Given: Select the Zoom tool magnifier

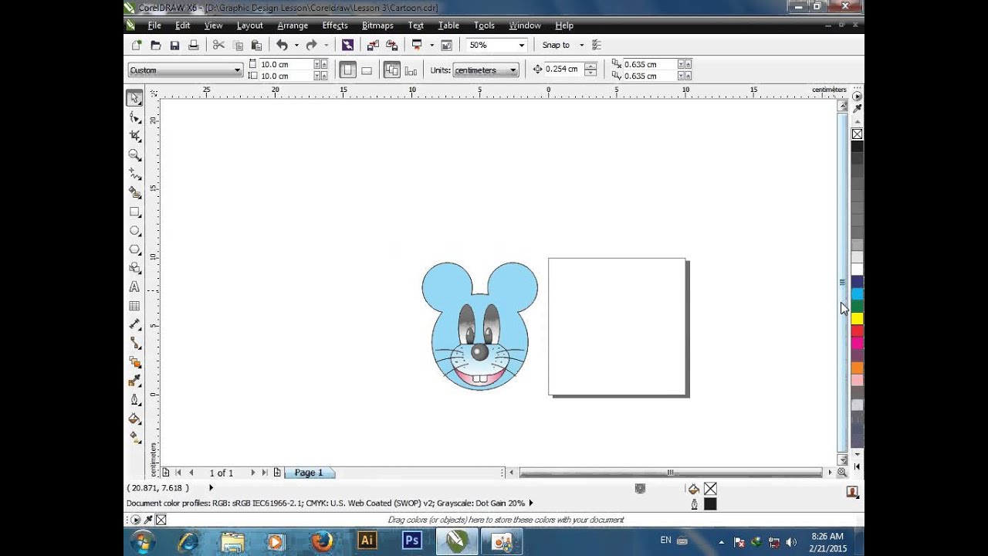Looking at the screenshot, I should point(135,155).
